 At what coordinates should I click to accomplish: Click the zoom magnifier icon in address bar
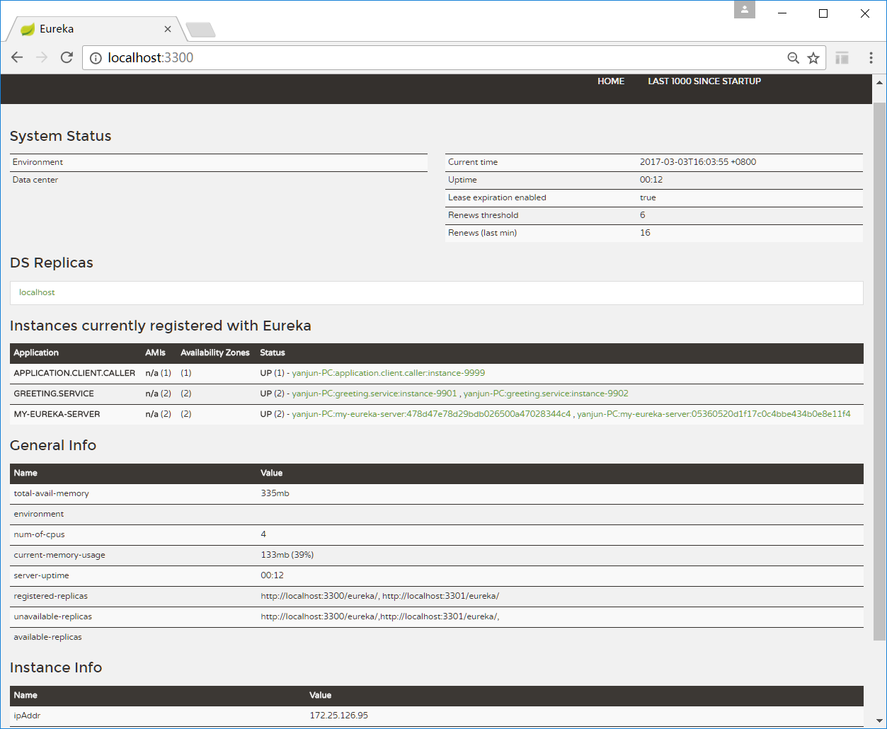coord(794,58)
